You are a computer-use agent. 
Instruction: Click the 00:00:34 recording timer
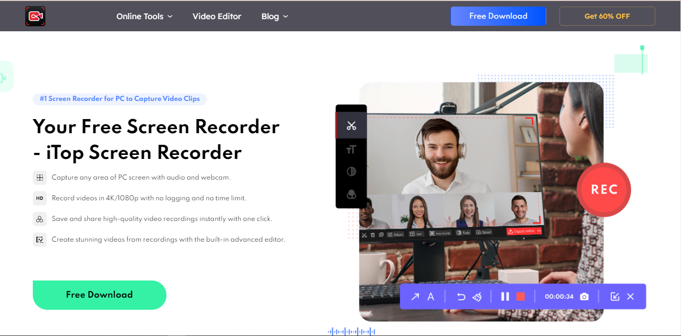(x=559, y=297)
